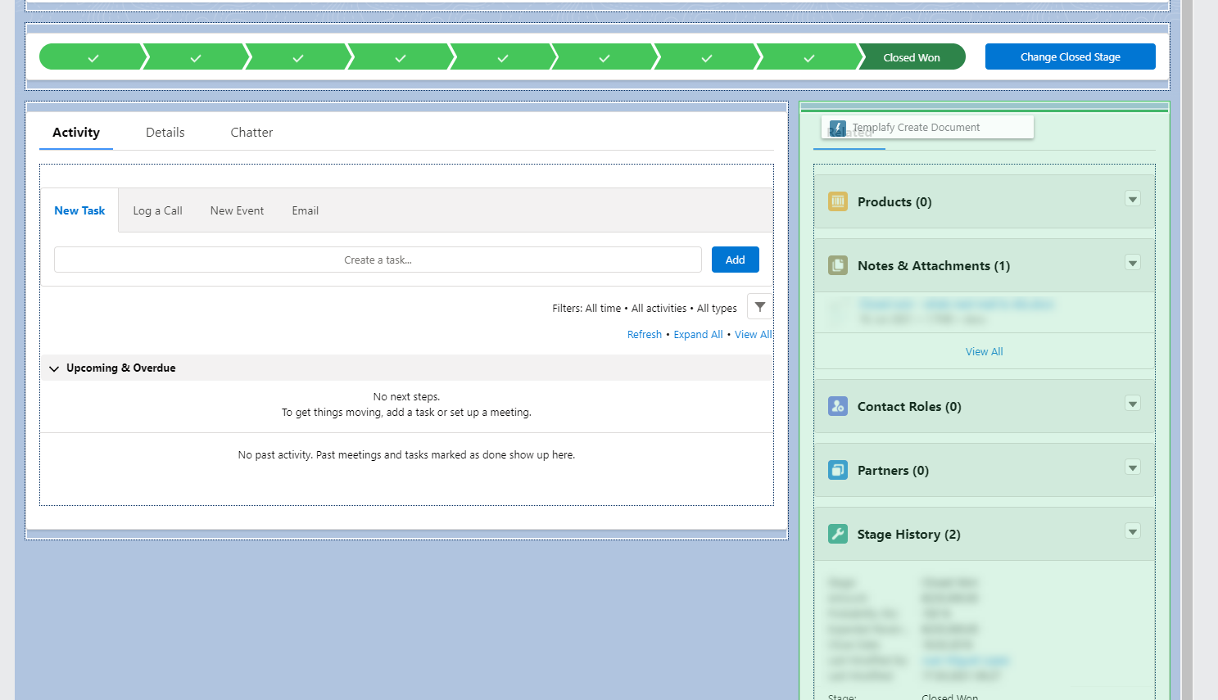Select the New Event tab

pyautogui.click(x=237, y=210)
